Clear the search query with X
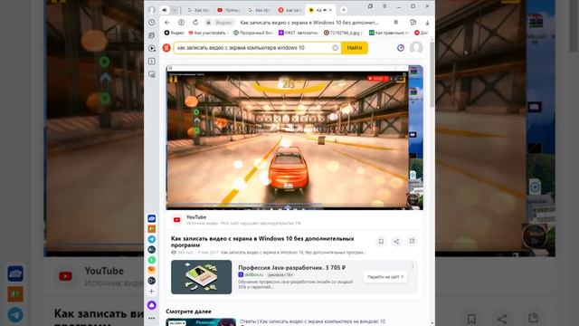Screen dimensions: 579x326 [x=335, y=48]
